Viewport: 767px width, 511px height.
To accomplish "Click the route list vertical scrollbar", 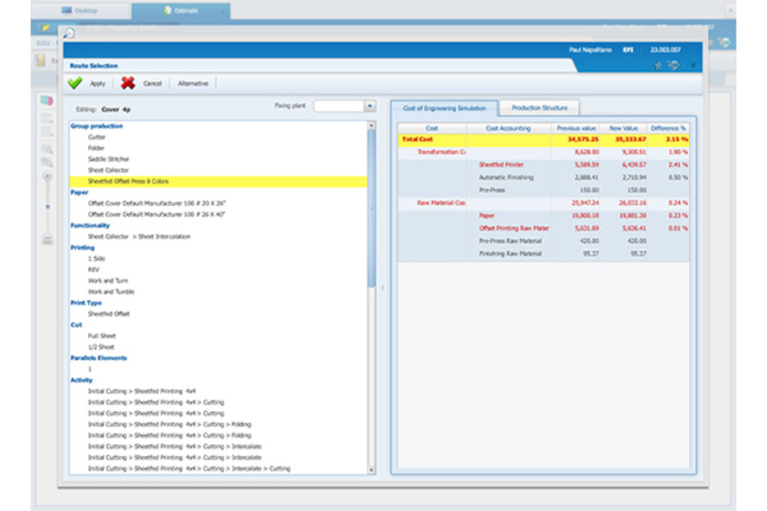I will point(371,208).
